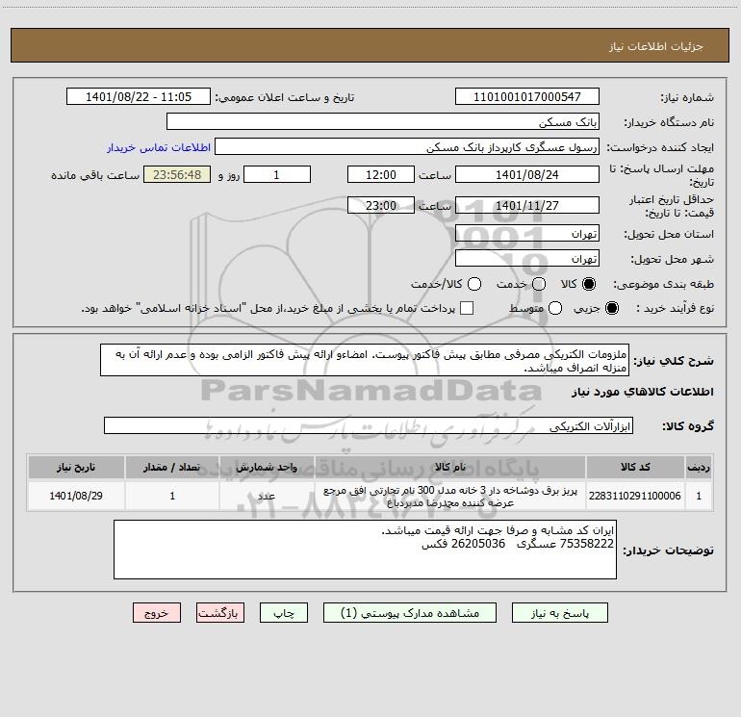Click the goods group field ابزارآلات الکتریکی
Viewport: 741px width, 717px height.
click(x=369, y=425)
